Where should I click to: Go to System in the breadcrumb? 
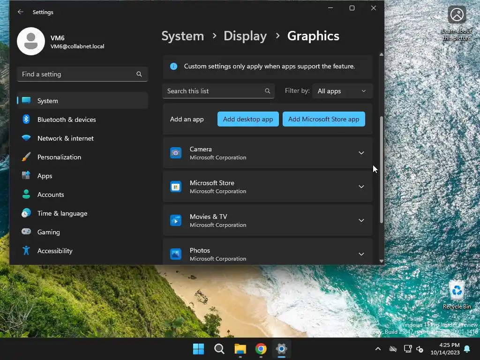pyautogui.click(x=182, y=36)
